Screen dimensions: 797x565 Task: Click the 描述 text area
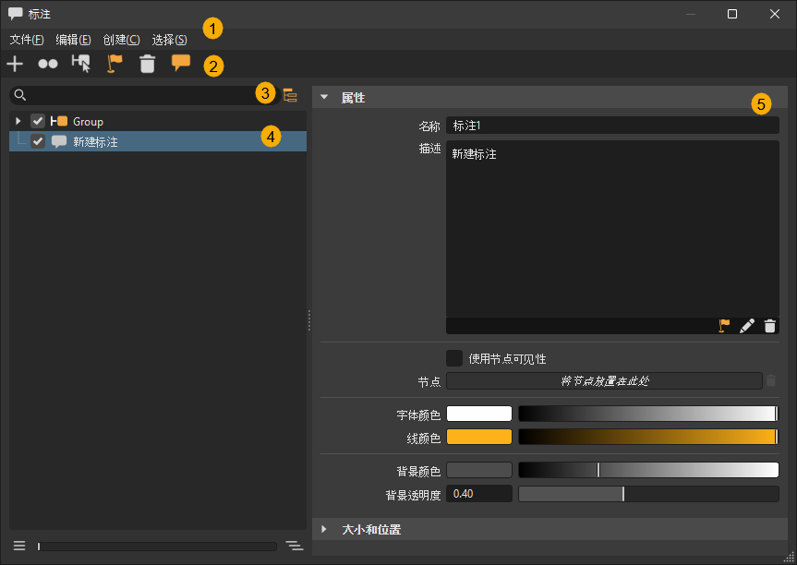(x=612, y=229)
